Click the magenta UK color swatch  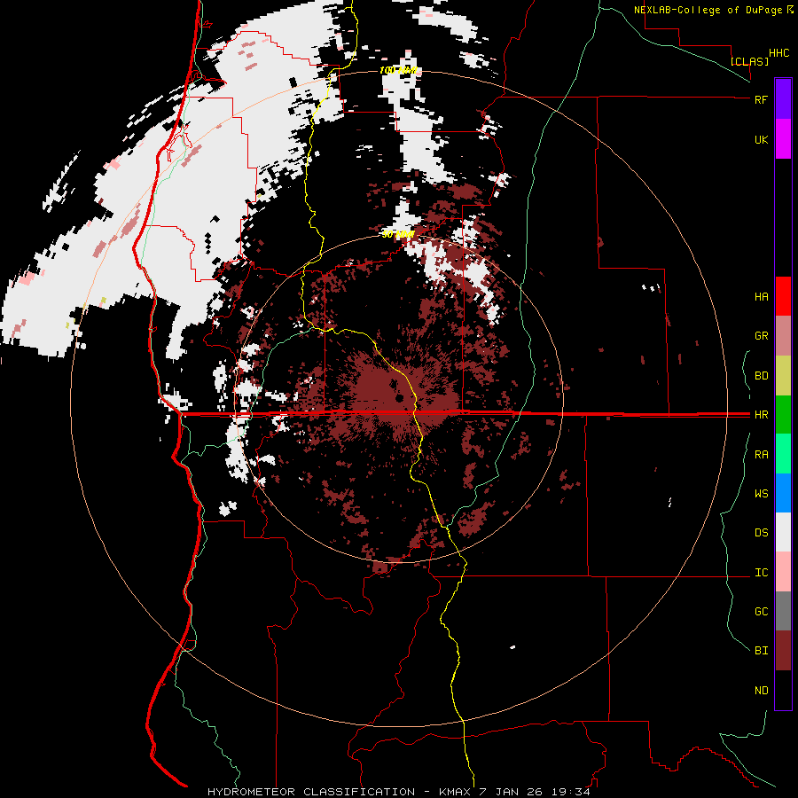click(x=783, y=139)
